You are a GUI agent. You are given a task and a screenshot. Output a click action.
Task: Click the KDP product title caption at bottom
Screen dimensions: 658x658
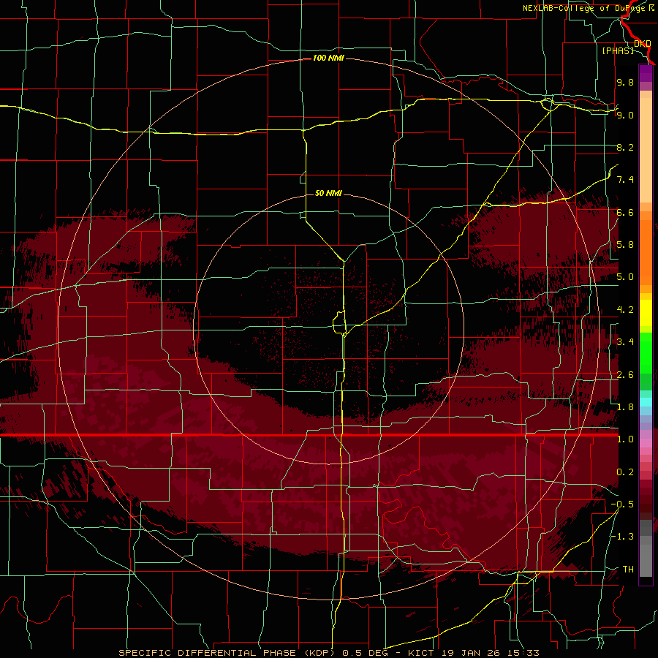pos(328,653)
